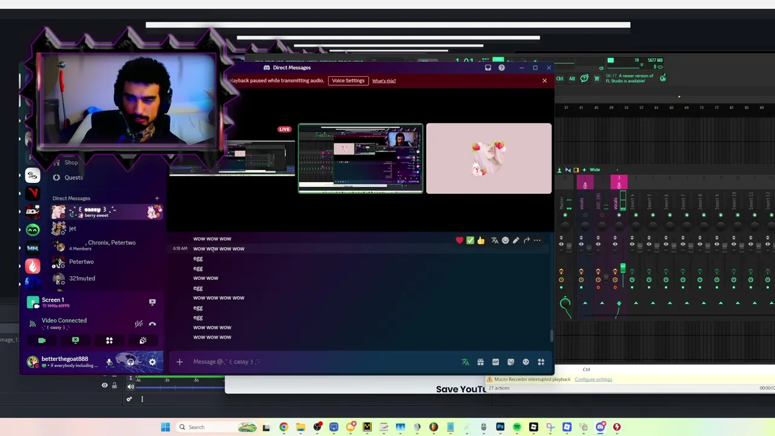The width and height of the screenshot is (775, 436).
Task: Open the apps launcher in message bar
Action: point(541,362)
